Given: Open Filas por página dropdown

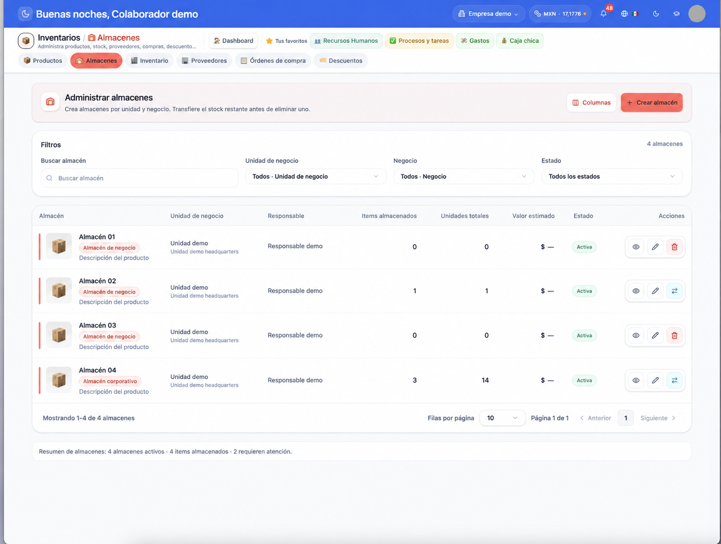Looking at the screenshot, I should click(502, 418).
